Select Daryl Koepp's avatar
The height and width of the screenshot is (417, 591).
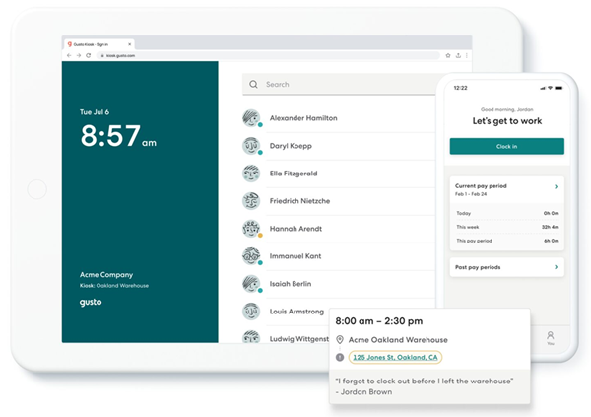251,146
